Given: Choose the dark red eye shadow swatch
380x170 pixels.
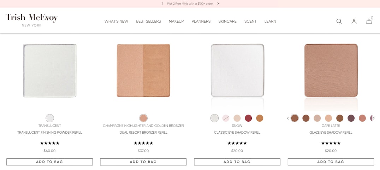Looking at the screenshot, I should tap(248, 118).
